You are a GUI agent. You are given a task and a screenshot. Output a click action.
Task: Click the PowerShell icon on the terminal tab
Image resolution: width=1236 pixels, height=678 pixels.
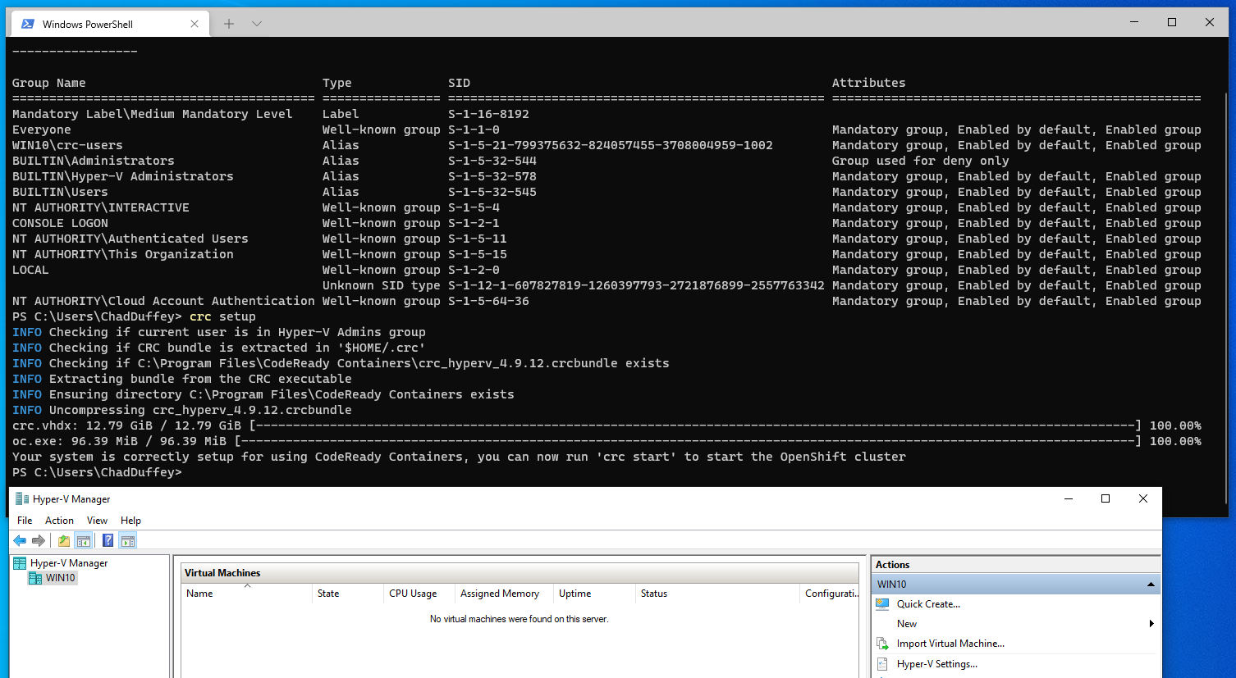28,24
